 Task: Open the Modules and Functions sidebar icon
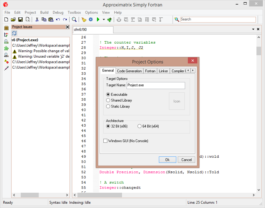point(6,35)
